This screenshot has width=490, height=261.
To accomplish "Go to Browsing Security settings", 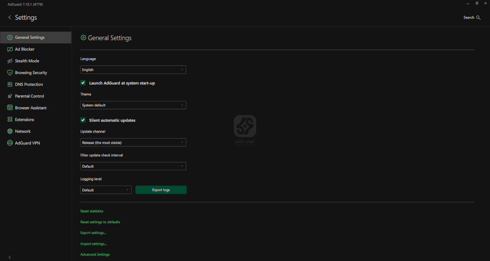I will [36, 73].
